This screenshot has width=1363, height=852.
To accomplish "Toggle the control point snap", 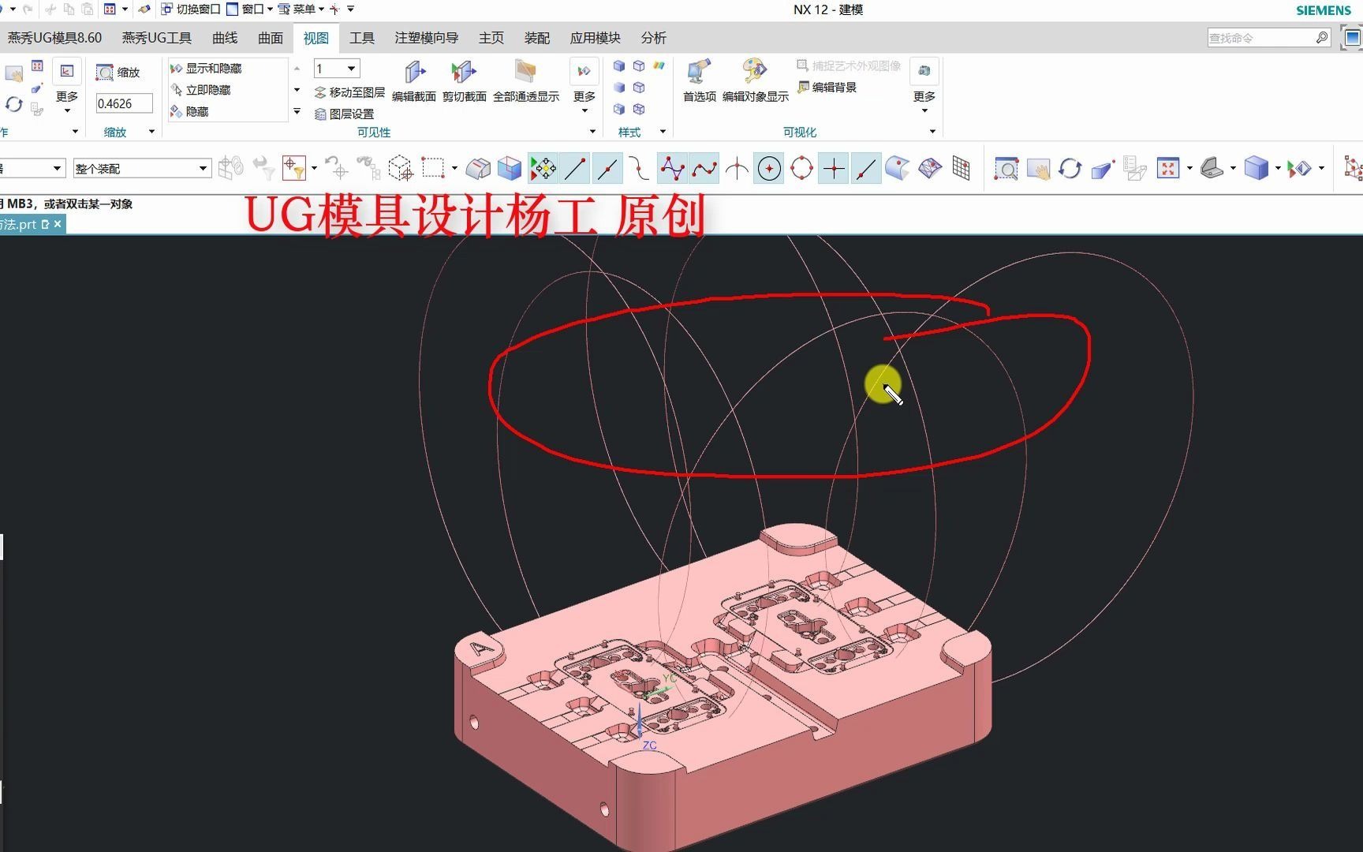I will (x=640, y=169).
